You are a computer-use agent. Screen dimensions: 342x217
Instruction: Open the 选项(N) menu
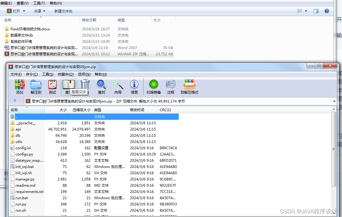85,74
